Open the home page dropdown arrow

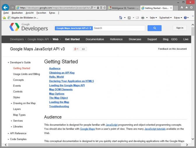point(125,18)
